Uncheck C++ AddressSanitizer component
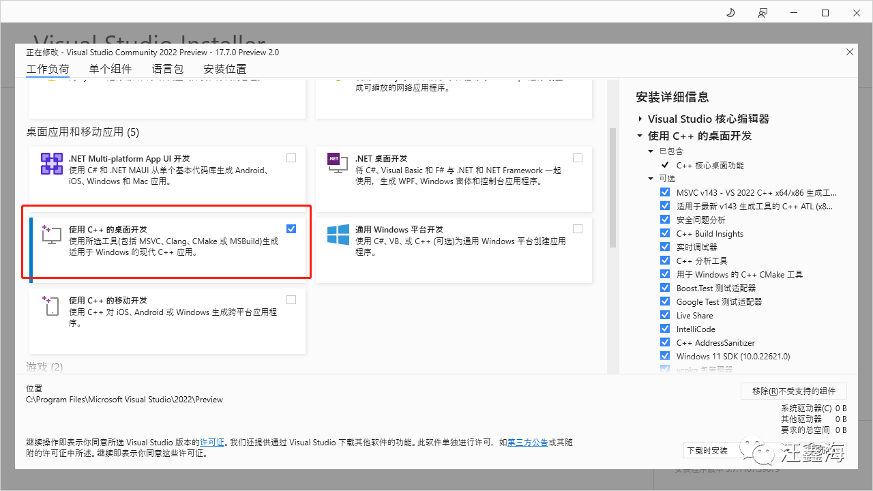873x491 pixels. click(x=665, y=342)
